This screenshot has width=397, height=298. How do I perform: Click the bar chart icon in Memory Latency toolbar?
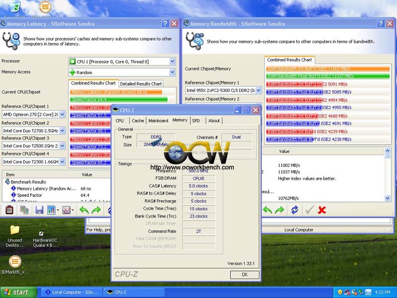pyautogui.click(x=51, y=210)
